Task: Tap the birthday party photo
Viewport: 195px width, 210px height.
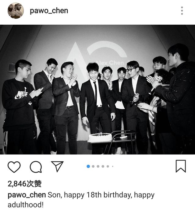Action: pos(97,89)
